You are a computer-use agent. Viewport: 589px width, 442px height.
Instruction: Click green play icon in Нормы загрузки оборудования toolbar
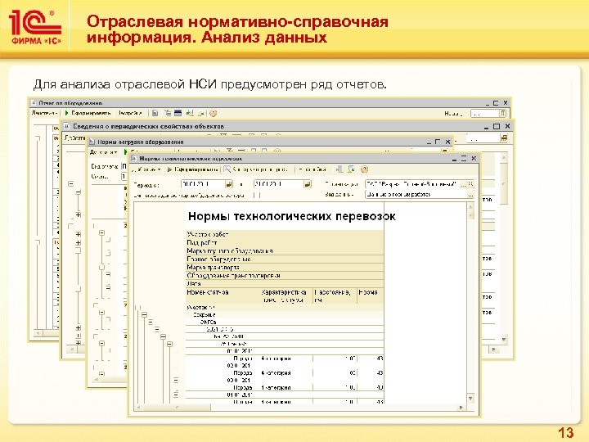[126, 152]
